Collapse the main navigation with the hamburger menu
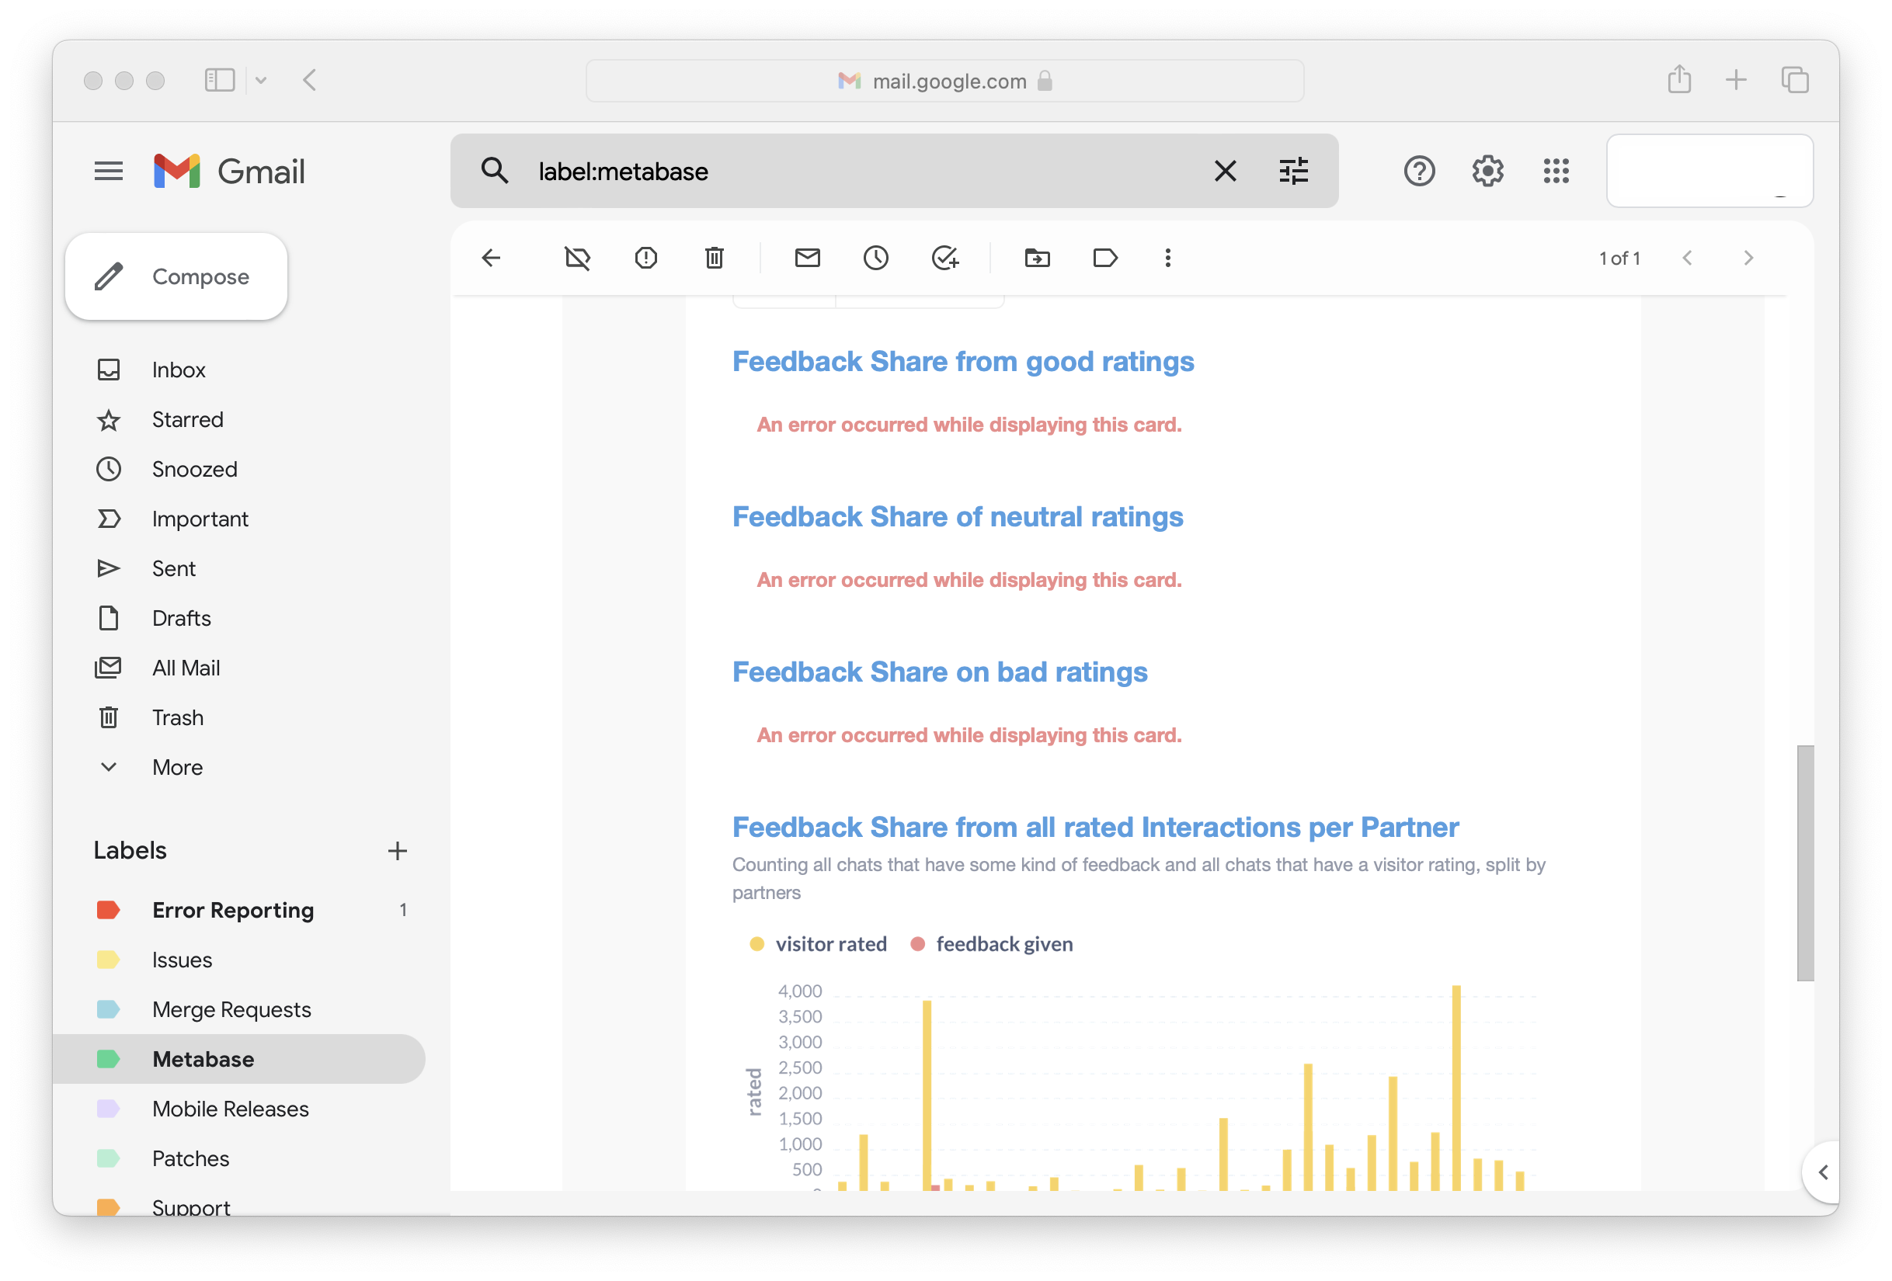This screenshot has height=1281, width=1892. (108, 171)
